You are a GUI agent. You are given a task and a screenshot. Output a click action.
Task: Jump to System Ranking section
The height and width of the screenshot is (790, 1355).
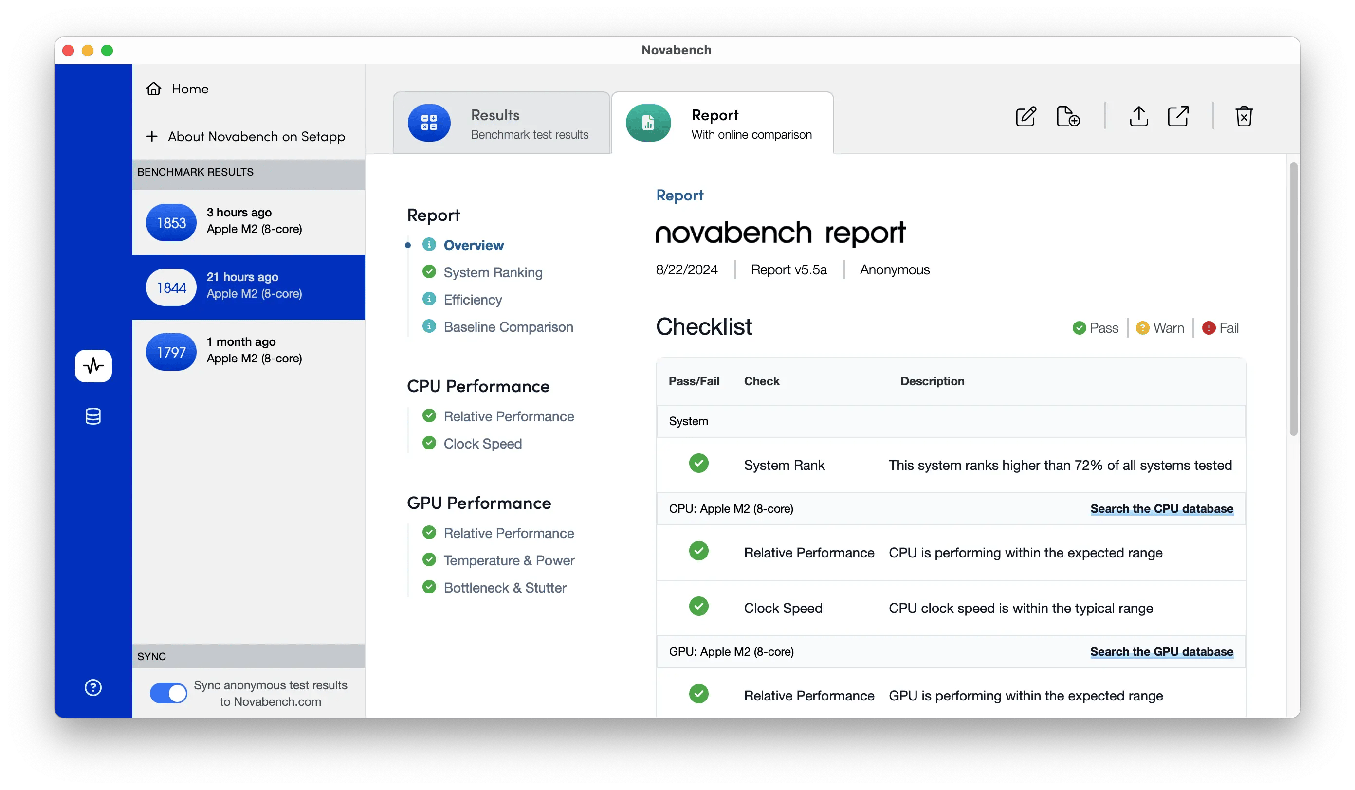pos(493,272)
